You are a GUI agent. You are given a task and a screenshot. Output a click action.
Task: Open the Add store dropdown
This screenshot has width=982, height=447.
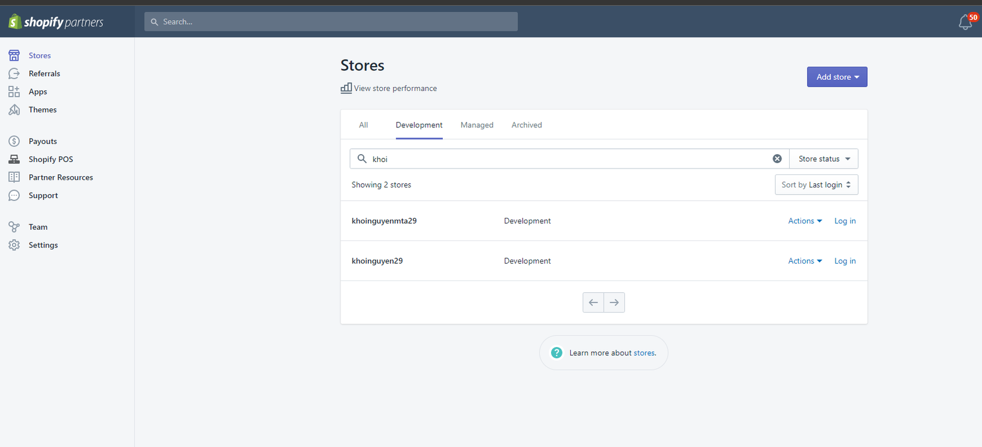(837, 77)
